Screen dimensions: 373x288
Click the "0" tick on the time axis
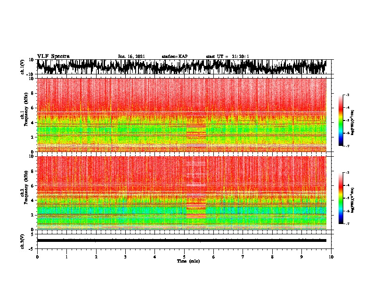coord(37,257)
